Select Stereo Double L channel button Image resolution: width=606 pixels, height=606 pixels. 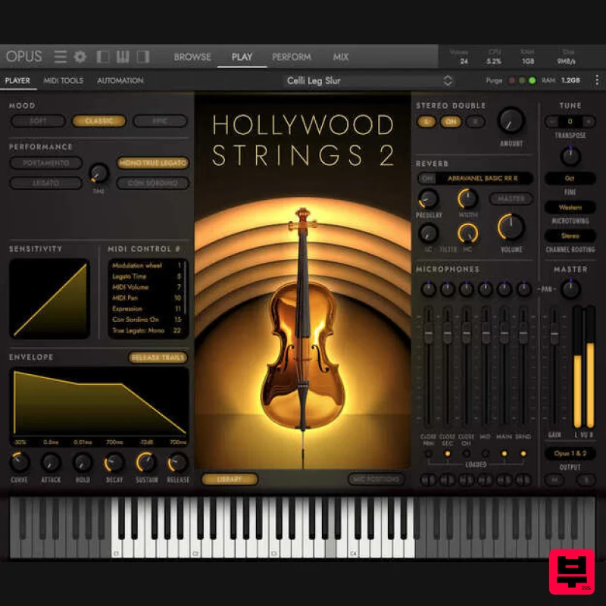click(426, 122)
